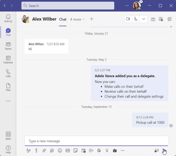176x156 pixels.
Task: Start an audio call with Alex
Action: coord(135,19)
